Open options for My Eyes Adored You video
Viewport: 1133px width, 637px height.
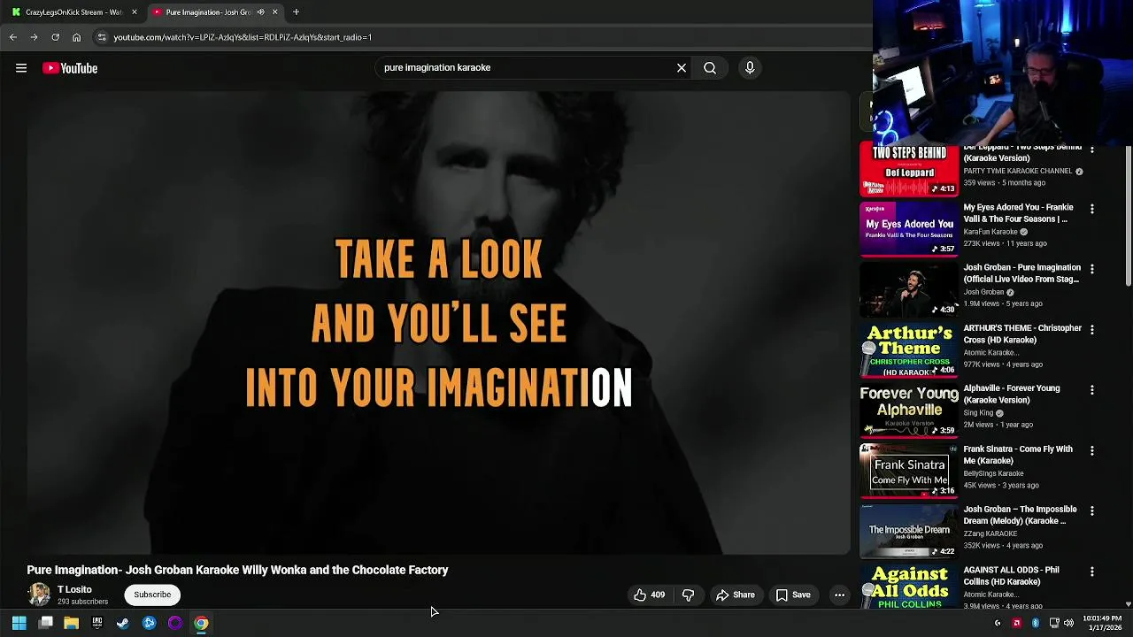point(1092,210)
